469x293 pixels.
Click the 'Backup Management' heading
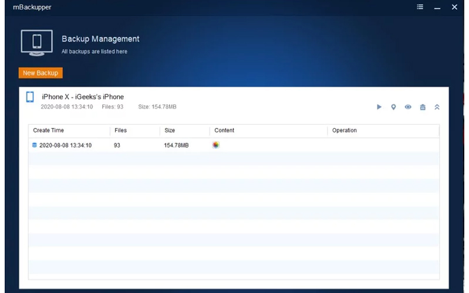coord(100,39)
